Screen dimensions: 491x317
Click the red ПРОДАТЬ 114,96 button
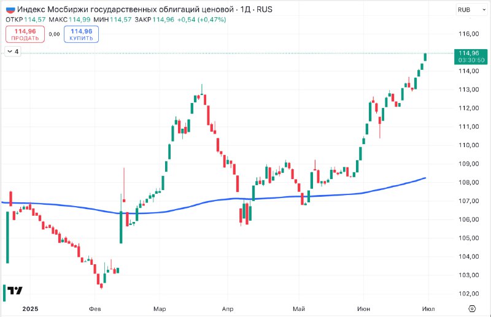25,34
